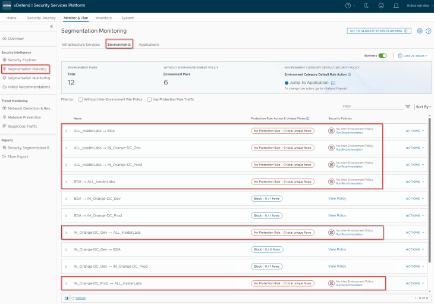Click the feedback smiley icon
Image resolution: width=434 pixels, height=304 pixels.
point(380,5)
